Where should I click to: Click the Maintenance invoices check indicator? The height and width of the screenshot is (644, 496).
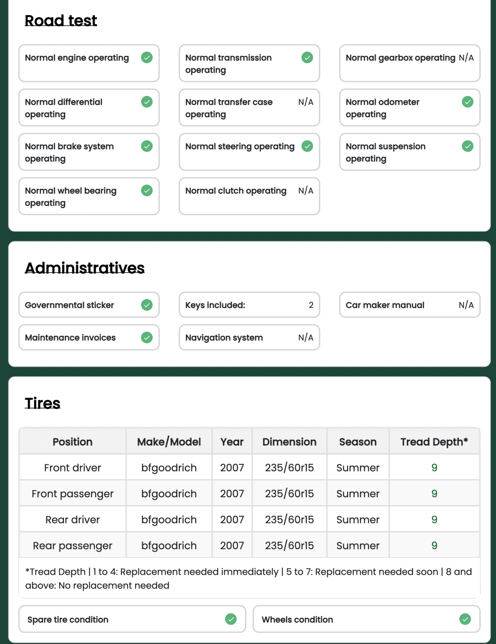[x=147, y=338]
